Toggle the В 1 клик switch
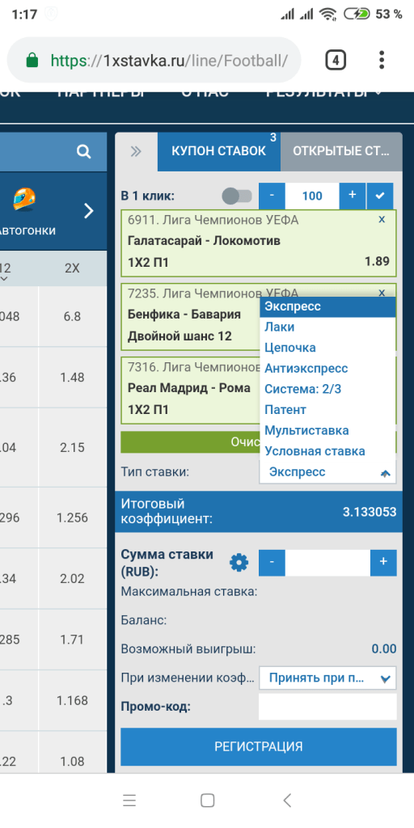 point(237,196)
